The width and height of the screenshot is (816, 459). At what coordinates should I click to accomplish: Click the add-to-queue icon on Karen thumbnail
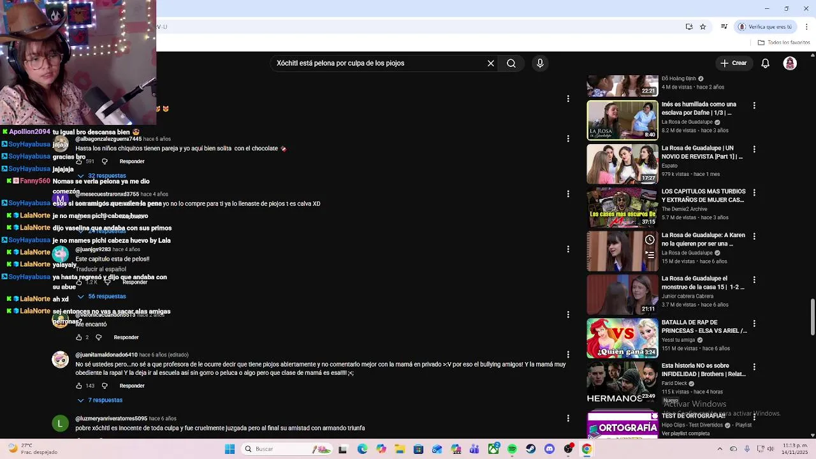click(x=650, y=254)
